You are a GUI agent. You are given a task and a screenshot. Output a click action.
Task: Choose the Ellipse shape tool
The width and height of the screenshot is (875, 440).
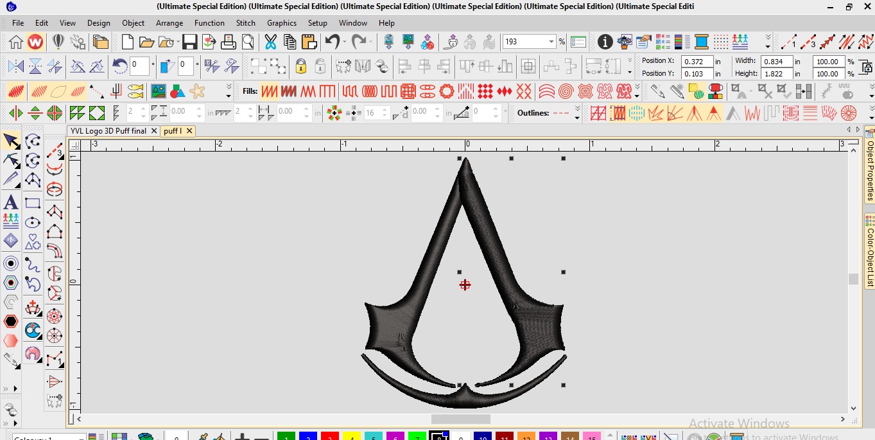(x=33, y=222)
